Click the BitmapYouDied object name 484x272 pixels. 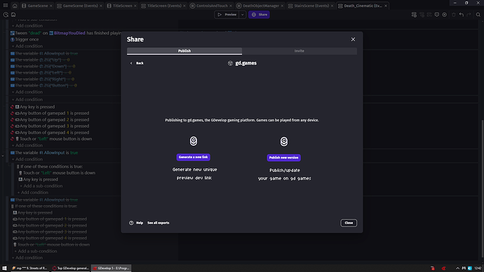[x=69, y=33]
